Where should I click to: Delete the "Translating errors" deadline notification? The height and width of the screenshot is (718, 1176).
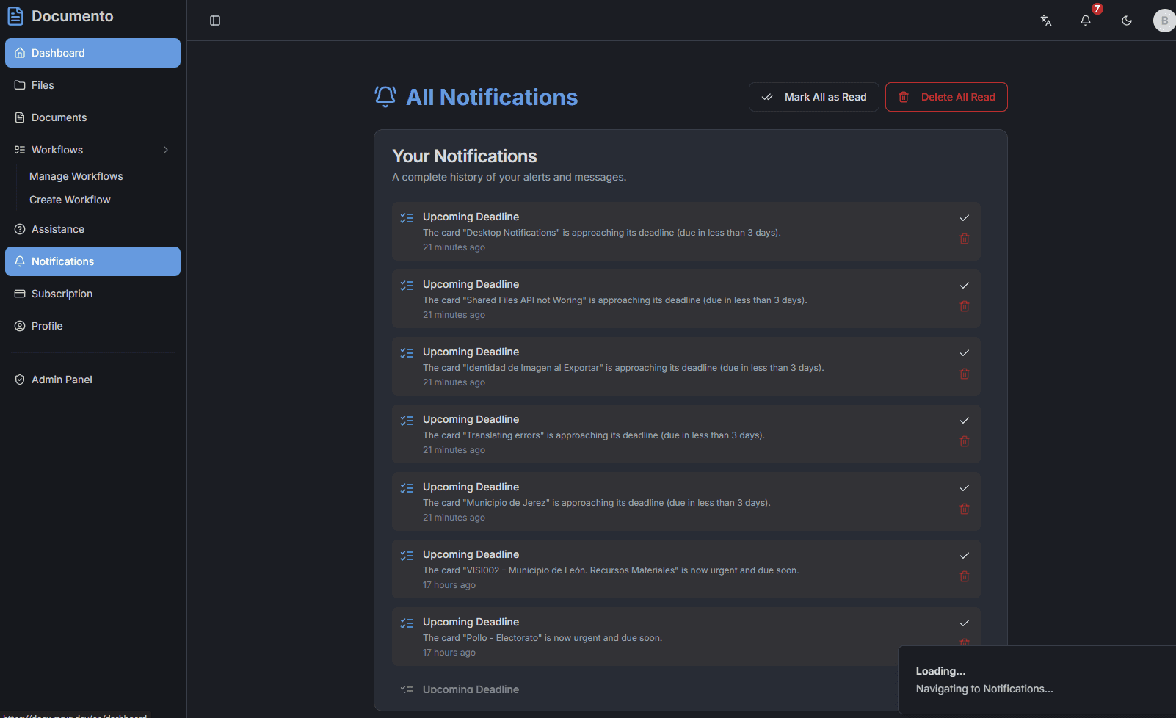click(965, 441)
